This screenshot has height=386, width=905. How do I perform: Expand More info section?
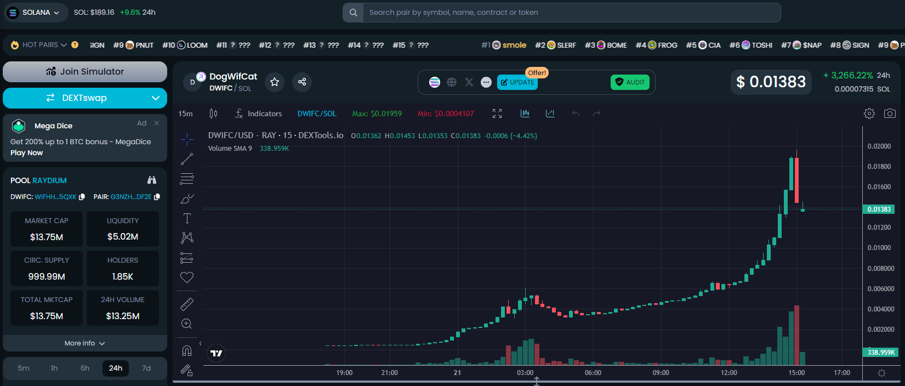85,343
